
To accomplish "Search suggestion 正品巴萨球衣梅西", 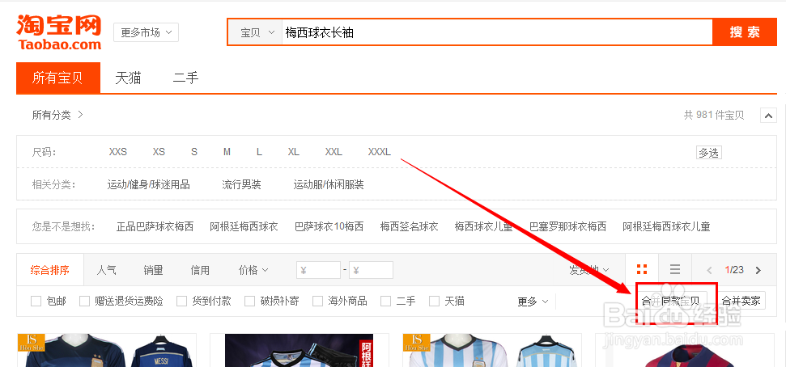I will (155, 227).
